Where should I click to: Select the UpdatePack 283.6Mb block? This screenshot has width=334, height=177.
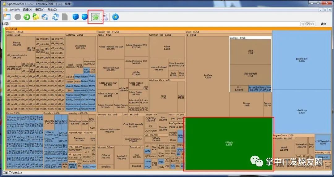302,146
